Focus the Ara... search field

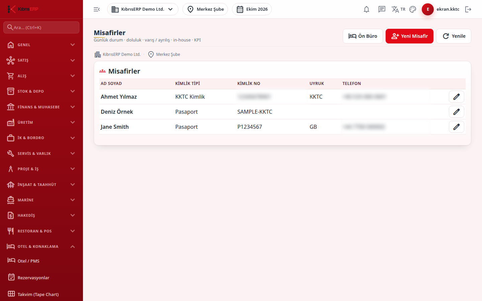tap(42, 27)
